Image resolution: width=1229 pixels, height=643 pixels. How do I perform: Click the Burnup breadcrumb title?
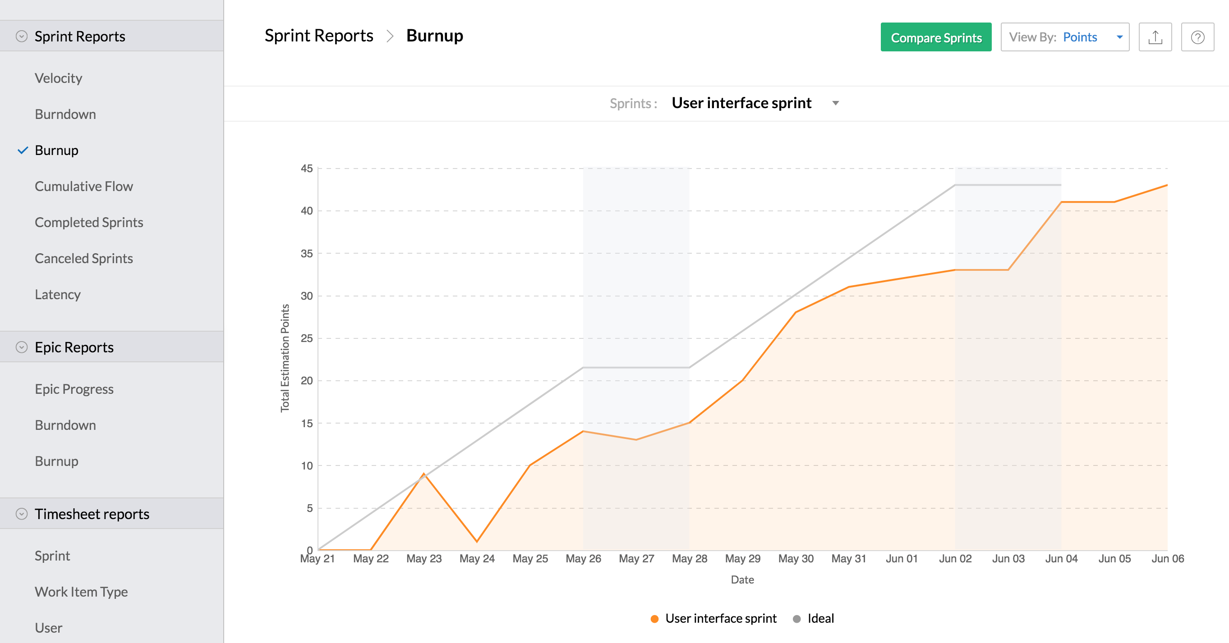point(435,36)
